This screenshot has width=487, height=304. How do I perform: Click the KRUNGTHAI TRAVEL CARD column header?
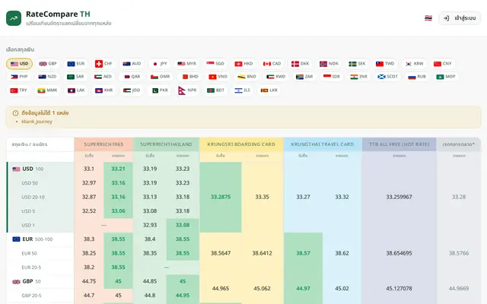coord(323,144)
